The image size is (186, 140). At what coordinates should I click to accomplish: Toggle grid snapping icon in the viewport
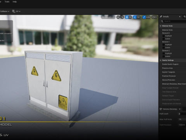pos(127,17)
